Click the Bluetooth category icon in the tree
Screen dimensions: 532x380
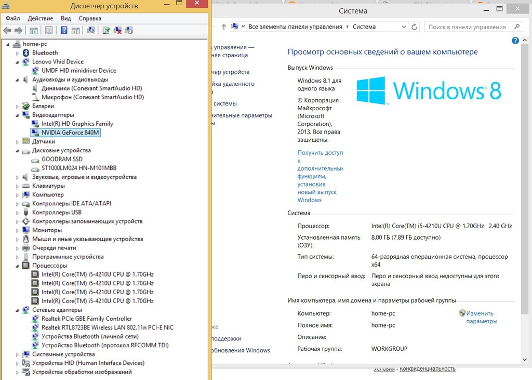[x=26, y=53]
